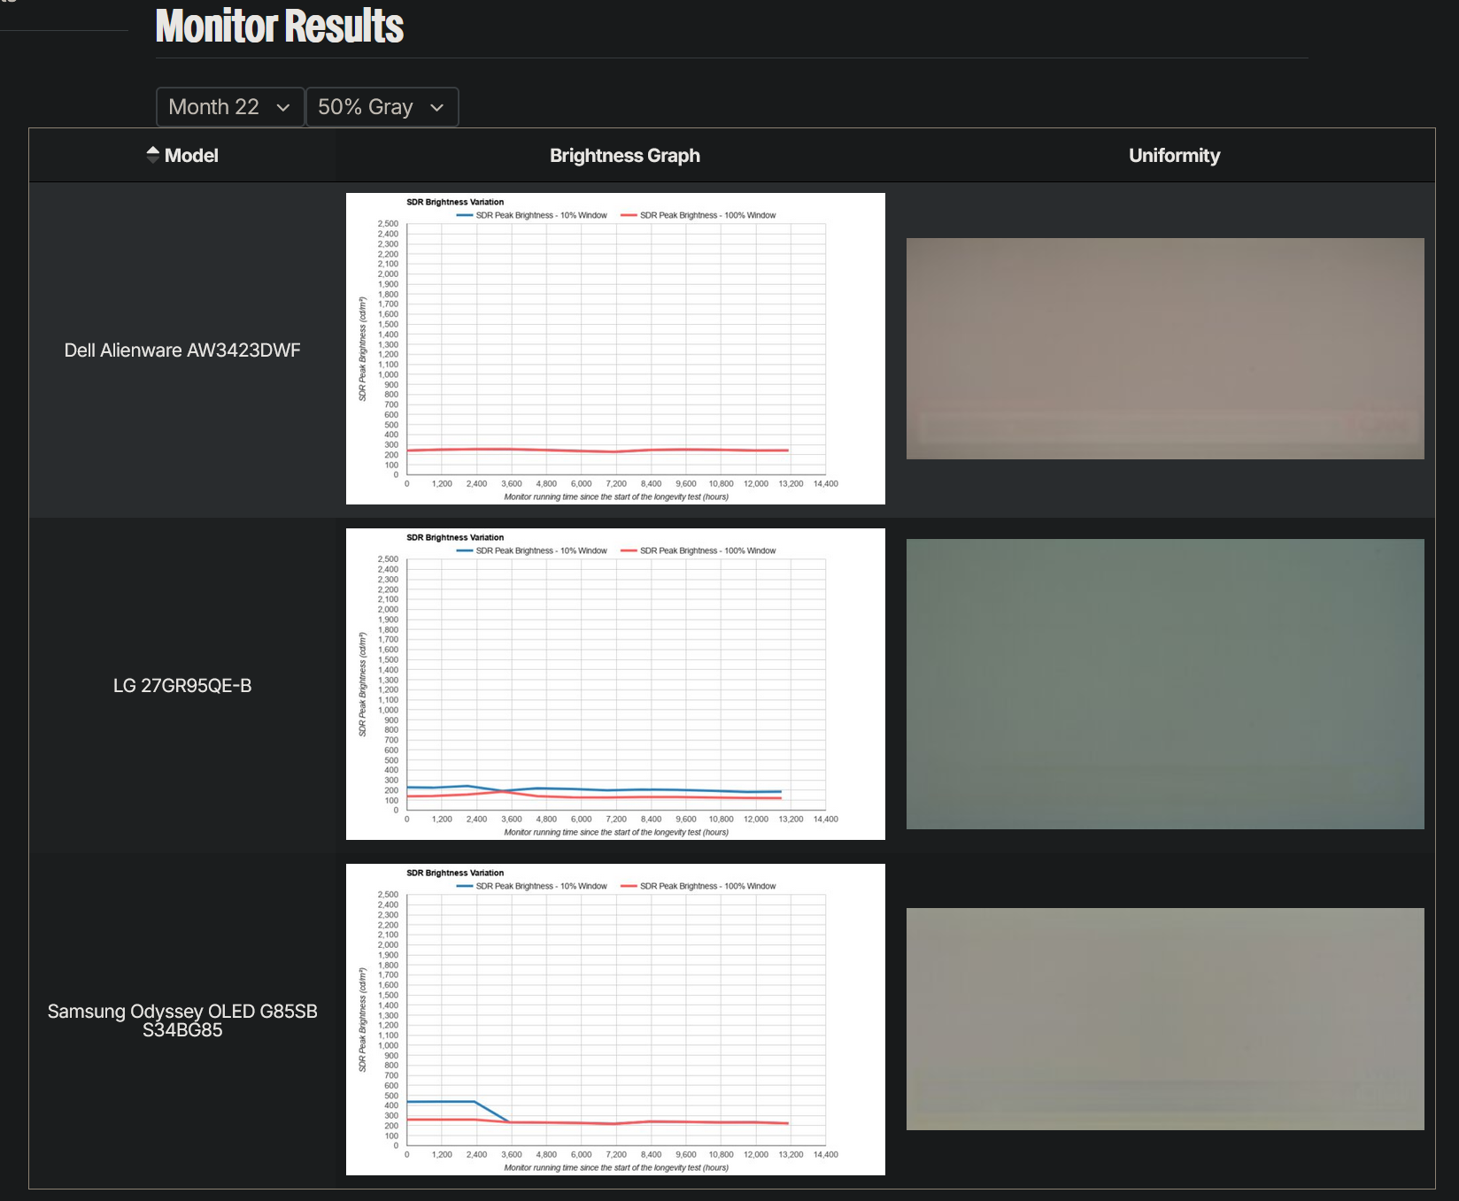Image resolution: width=1459 pixels, height=1201 pixels.
Task: Open the LG 27GR95QE-B uniformity photo
Action: click(1165, 684)
